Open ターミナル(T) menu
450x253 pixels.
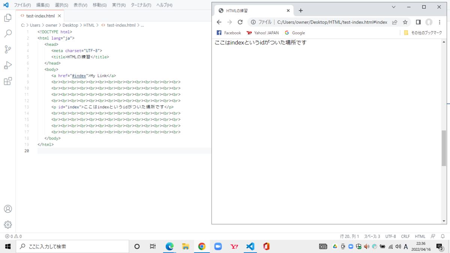pos(141,5)
